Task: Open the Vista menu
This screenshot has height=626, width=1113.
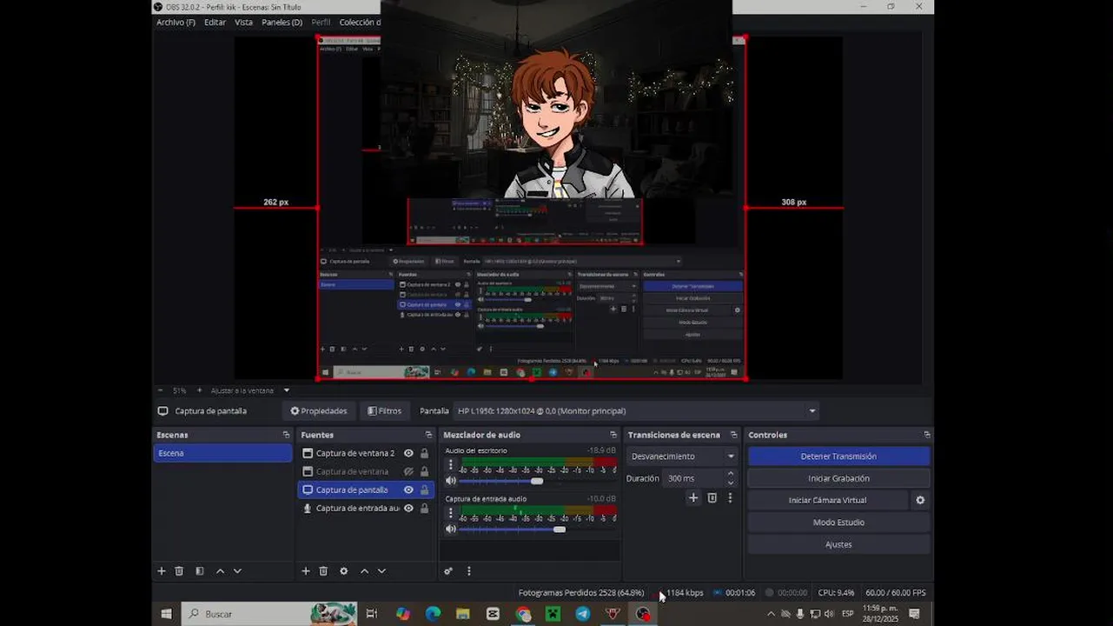Action: point(243,23)
